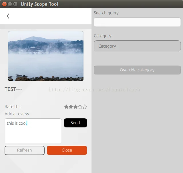Click the Refresh button
The image size is (183, 173).
[x=25, y=150]
